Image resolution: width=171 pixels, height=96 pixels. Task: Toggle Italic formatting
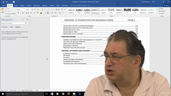click(21, 13)
